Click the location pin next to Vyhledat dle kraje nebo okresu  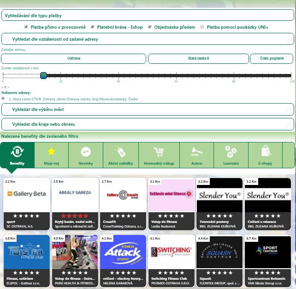[x=7, y=124]
